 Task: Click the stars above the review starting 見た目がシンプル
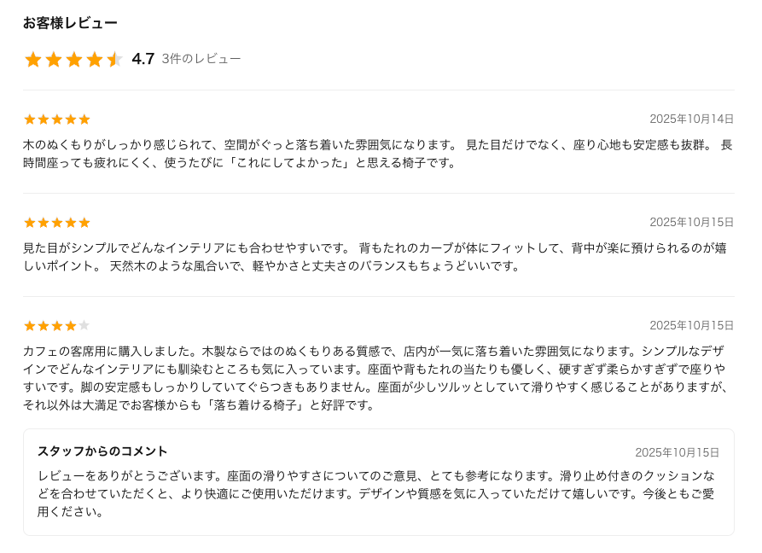click(57, 223)
